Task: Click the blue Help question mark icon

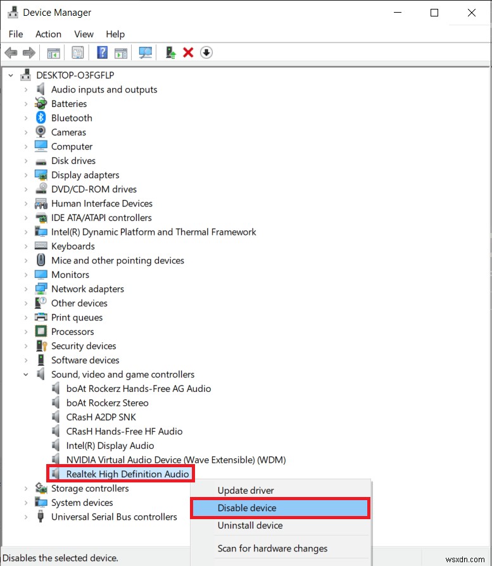Action: pyautogui.click(x=102, y=53)
